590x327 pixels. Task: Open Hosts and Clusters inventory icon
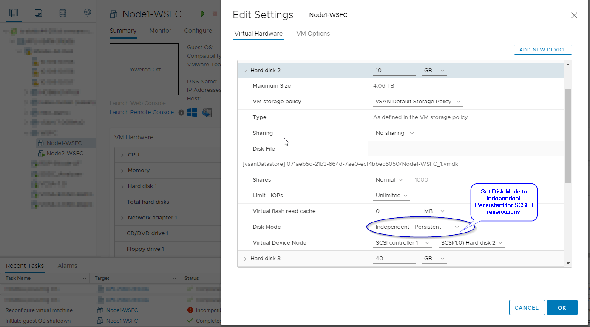click(x=14, y=13)
